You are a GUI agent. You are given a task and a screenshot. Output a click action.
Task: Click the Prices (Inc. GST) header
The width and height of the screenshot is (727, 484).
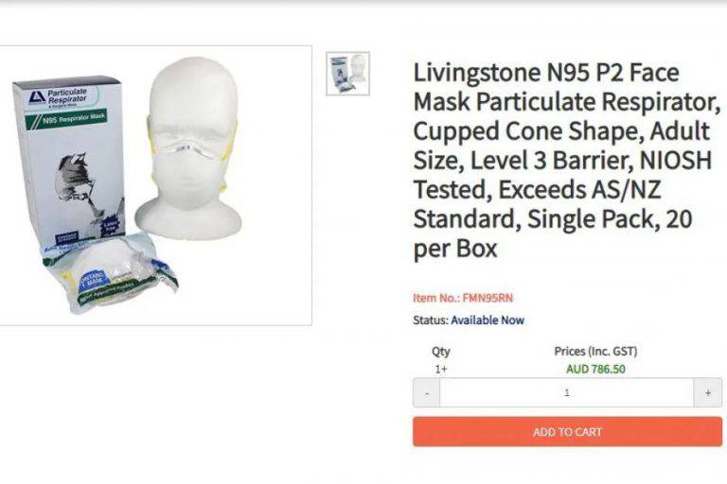[595, 351]
